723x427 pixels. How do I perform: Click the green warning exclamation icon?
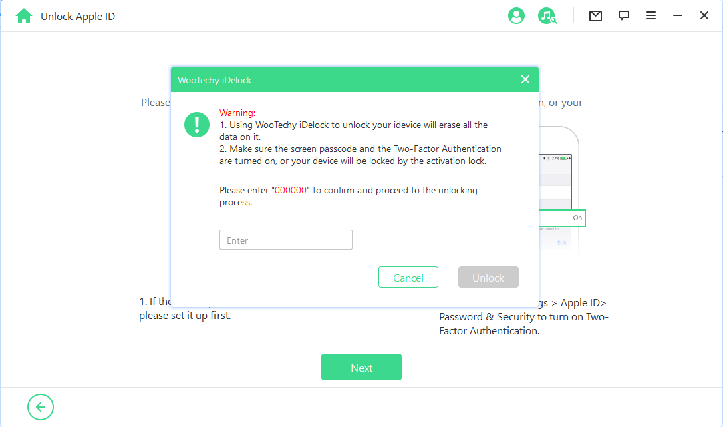coord(197,124)
